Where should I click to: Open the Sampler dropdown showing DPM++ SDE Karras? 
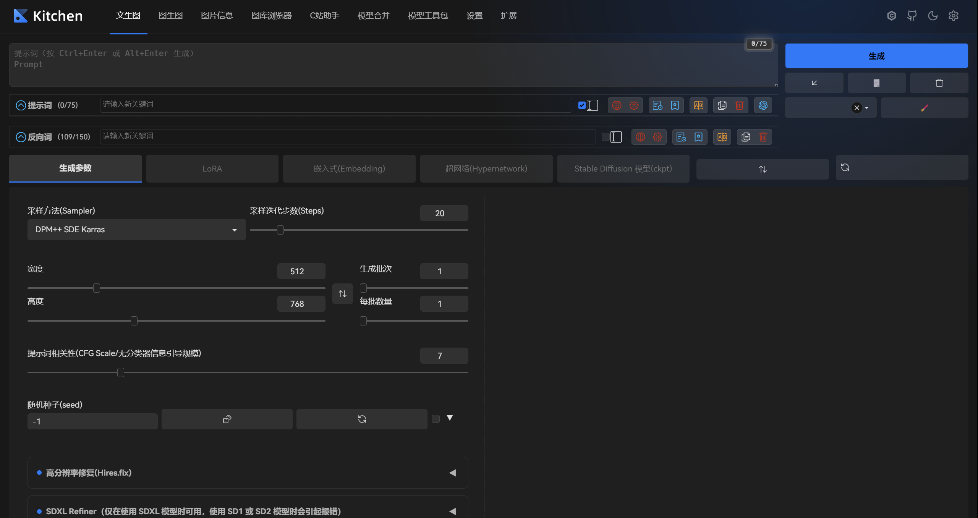(x=136, y=230)
